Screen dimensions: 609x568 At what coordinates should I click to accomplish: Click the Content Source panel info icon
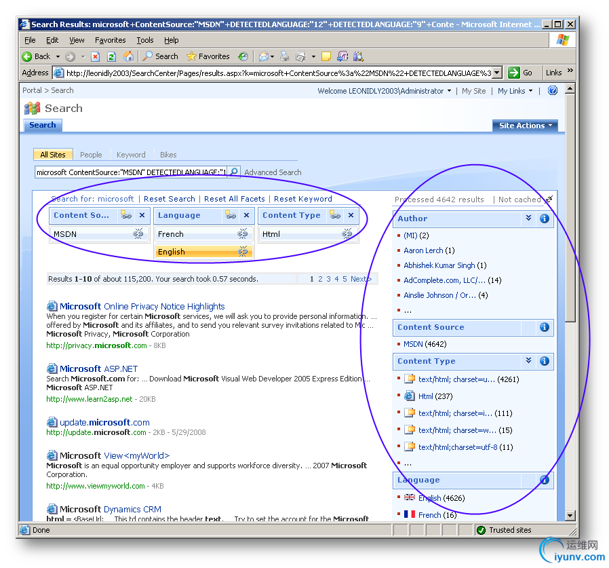point(545,327)
